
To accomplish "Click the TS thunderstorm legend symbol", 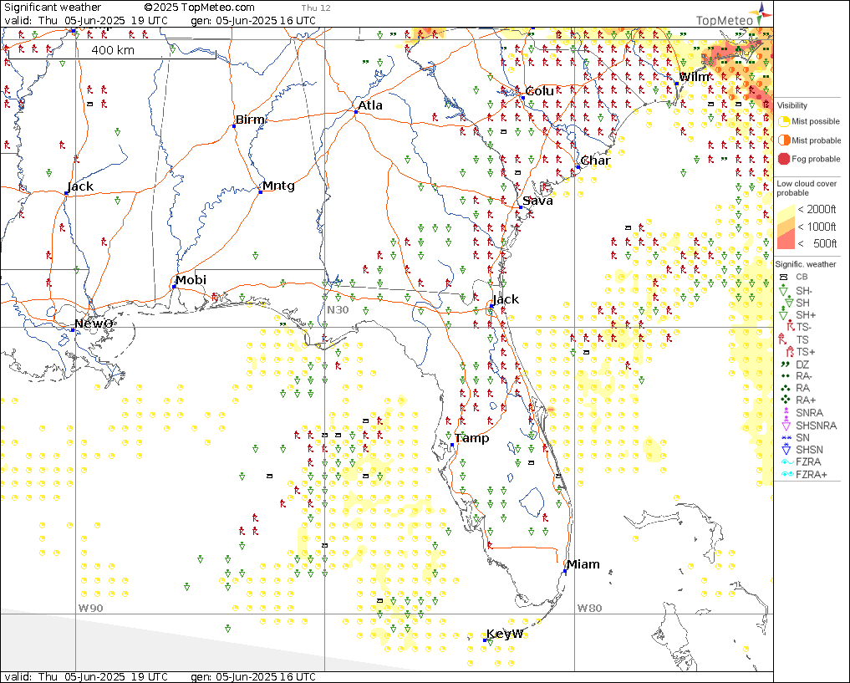I will pyautogui.click(x=782, y=339).
